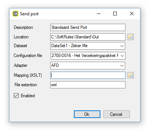The image size is (151, 133).
Task: Confirm with the Ok button
Action: (87, 114)
